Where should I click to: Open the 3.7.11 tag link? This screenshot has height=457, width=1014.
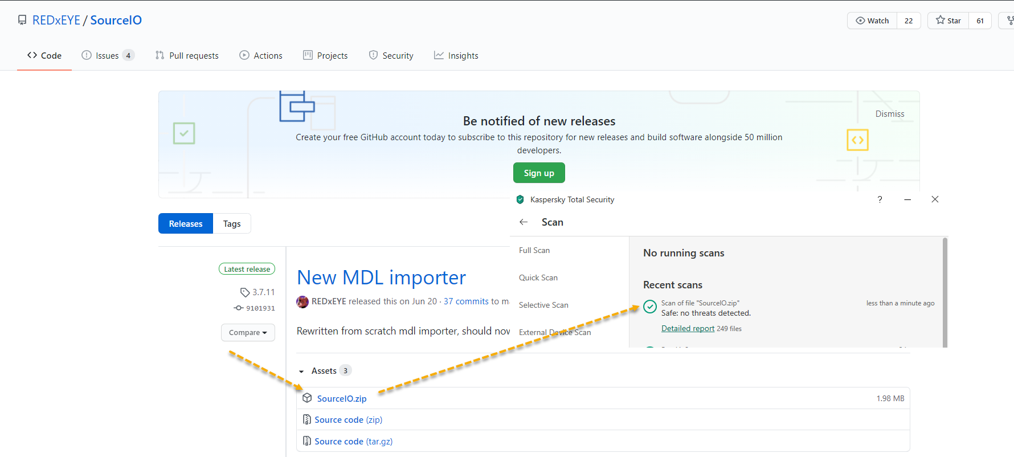pos(264,292)
